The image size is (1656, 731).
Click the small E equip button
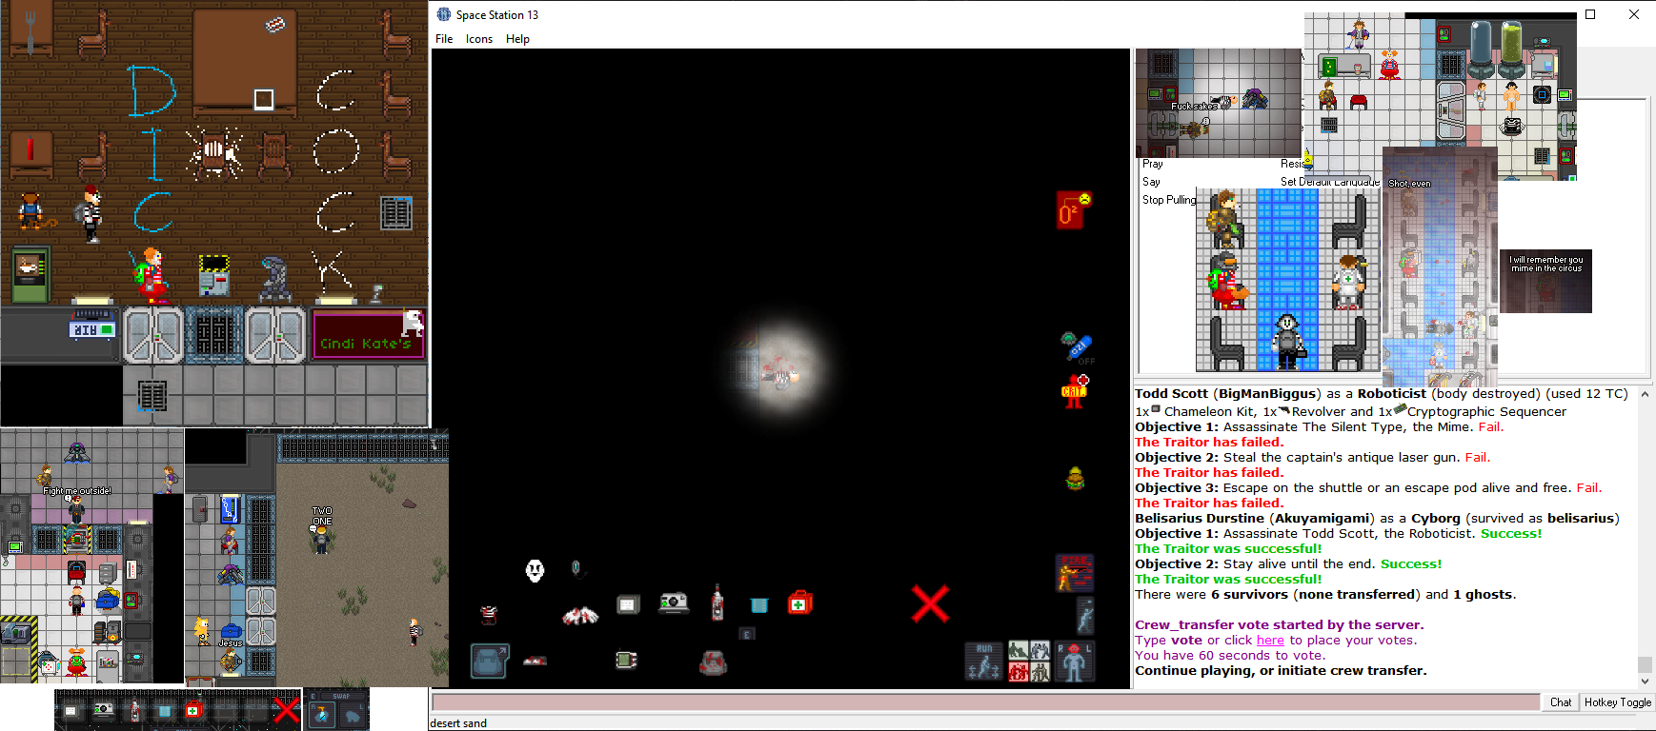(747, 634)
